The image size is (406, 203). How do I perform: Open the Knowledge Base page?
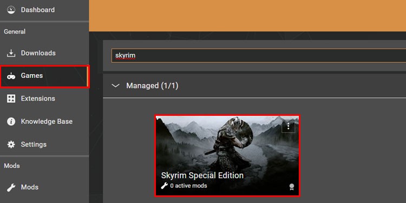pyautogui.click(x=44, y=121)
